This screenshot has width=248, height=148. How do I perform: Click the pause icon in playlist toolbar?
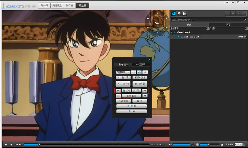click(233, 14)
